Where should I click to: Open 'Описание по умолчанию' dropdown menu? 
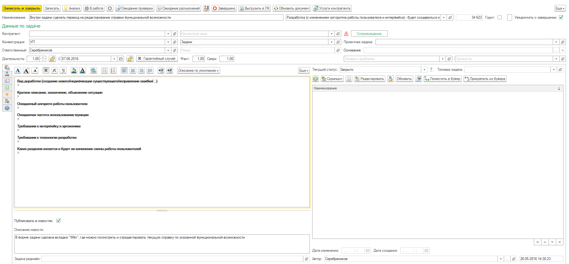pos(198,70)
